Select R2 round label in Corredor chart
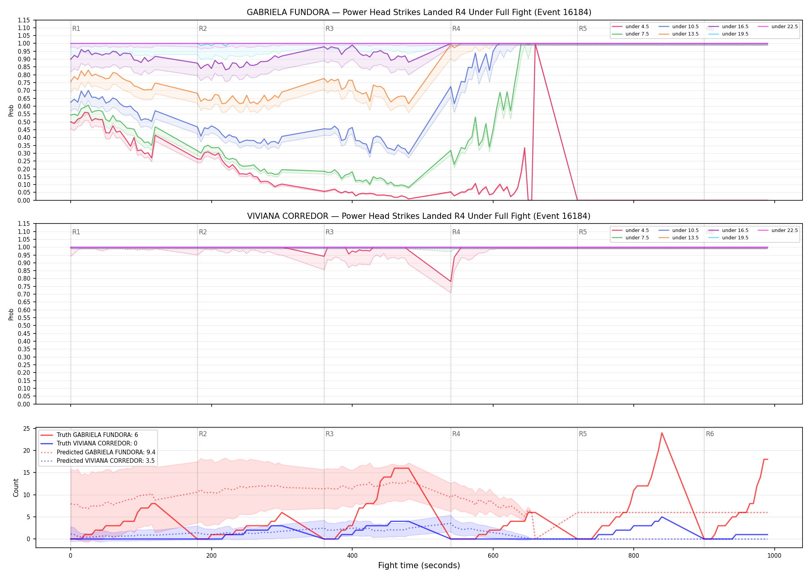811x579 pixels. pos(203,232)
